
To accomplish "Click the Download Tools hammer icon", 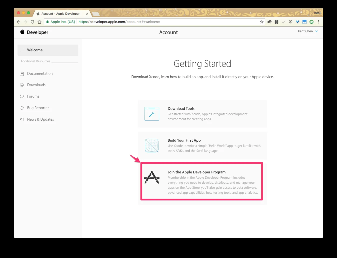I will tap(152, 114).
